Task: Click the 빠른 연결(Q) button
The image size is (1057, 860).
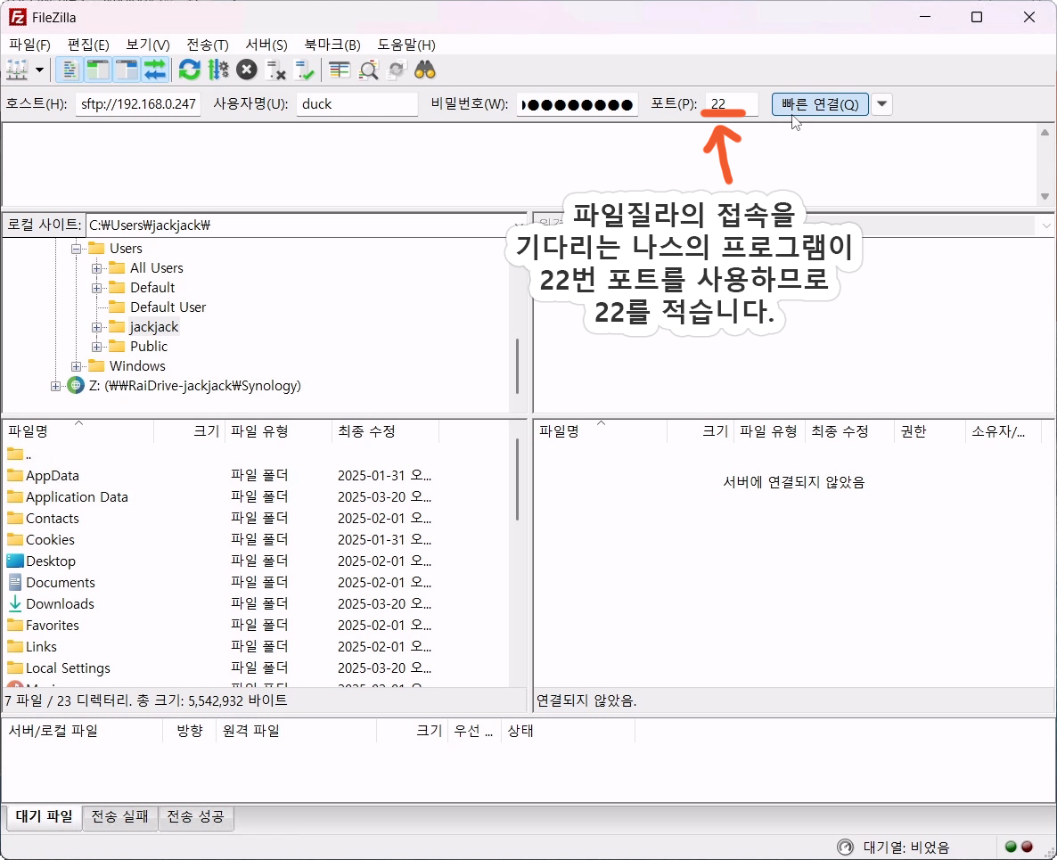Action: pyautogui.click(x=820, y=103)
